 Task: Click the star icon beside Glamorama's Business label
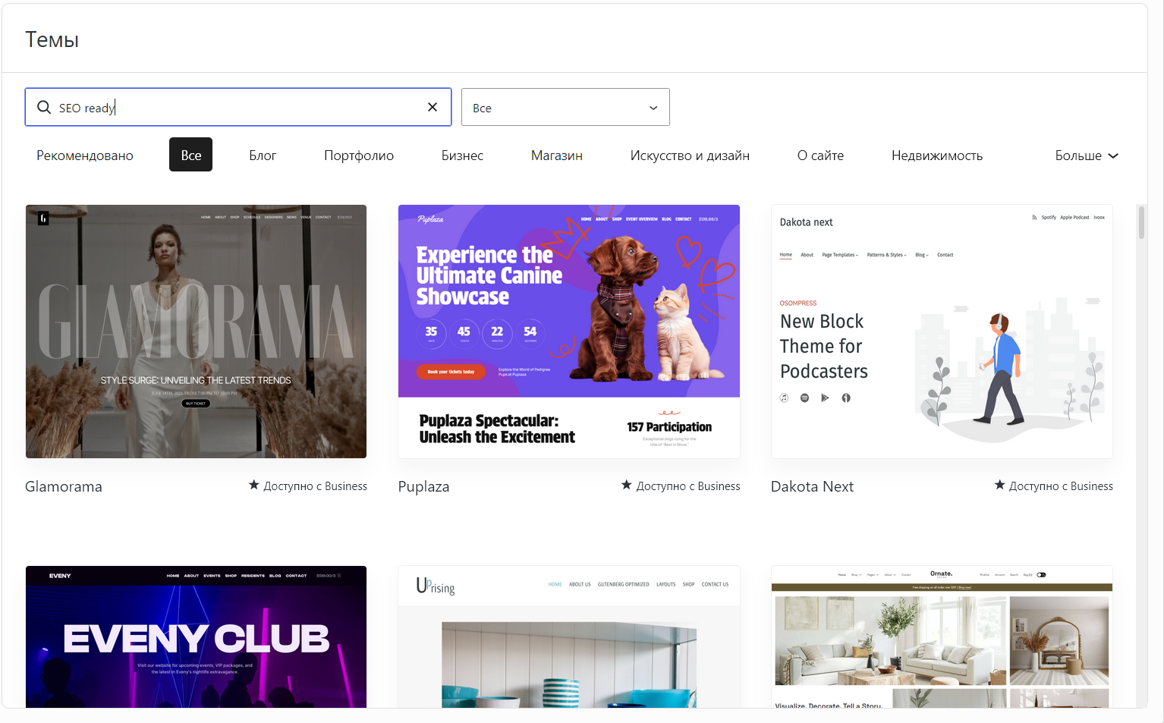pyautogui.click(x=254, y=485)
